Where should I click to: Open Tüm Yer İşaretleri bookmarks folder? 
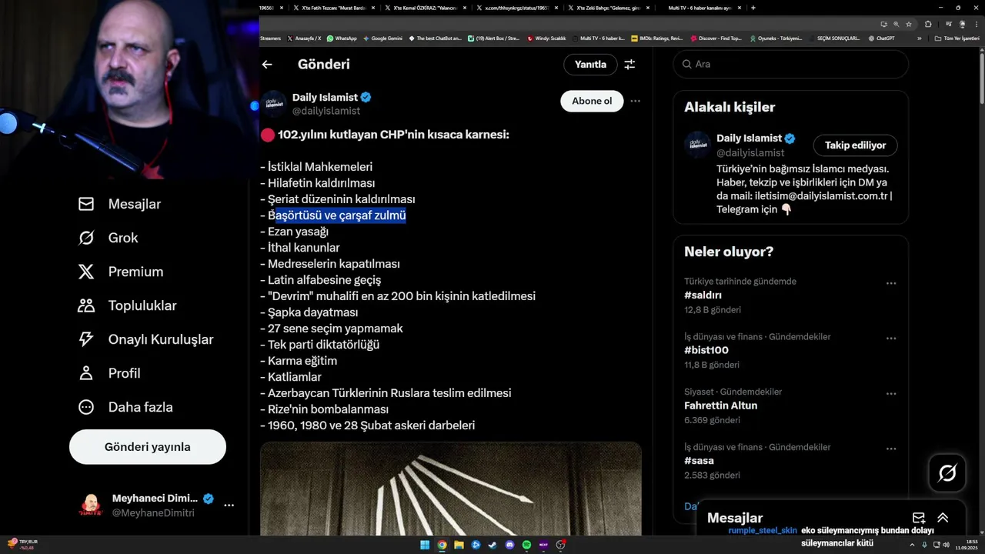(x=957, y=38)
